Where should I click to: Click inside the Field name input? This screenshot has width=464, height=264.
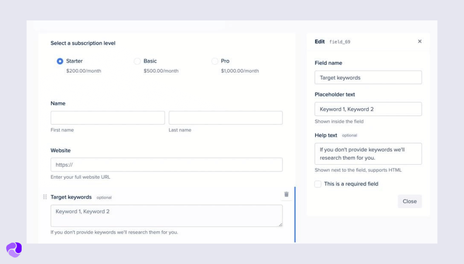click(368, 77)
